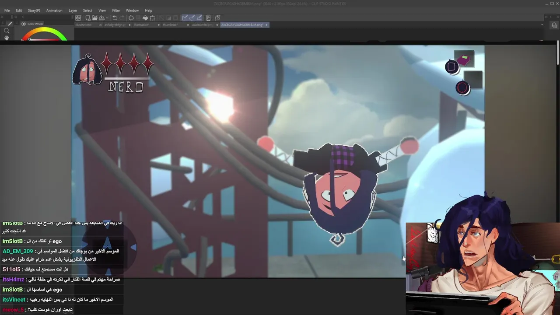
Task: Open the Window menu
Action: click(132, 10)
